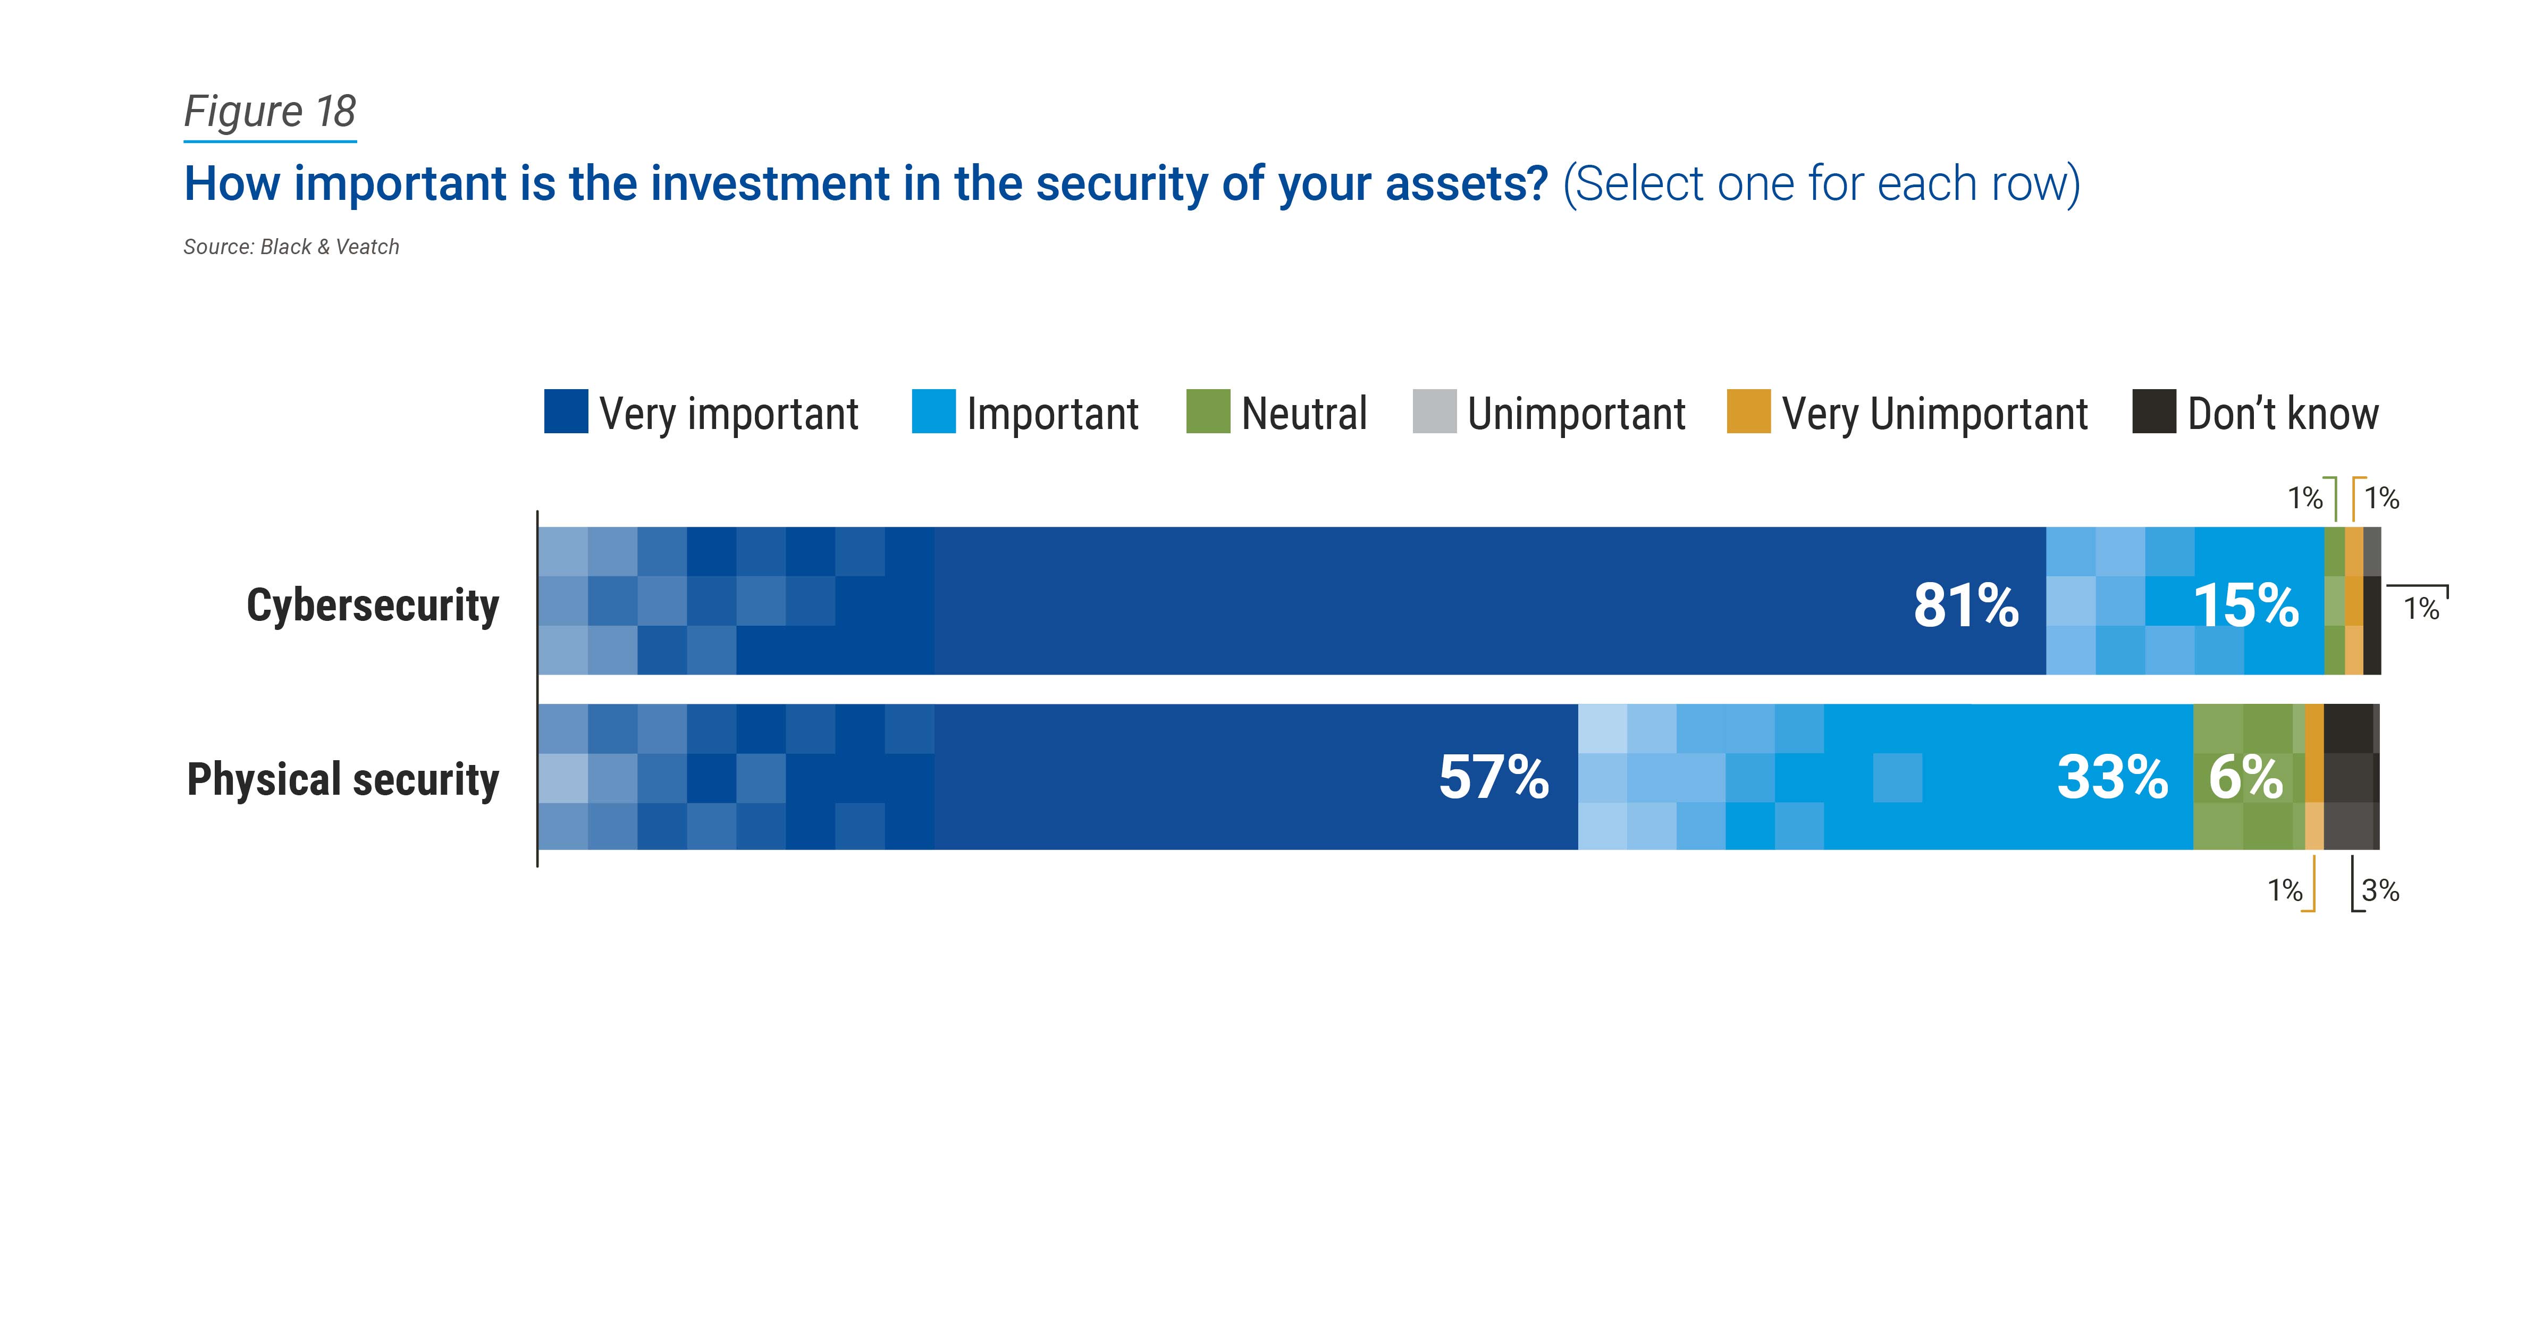This screenshot has height=1329, width=2525.
Task: Click the Very Unimportant legend text label
Action: pos(1934,414)
